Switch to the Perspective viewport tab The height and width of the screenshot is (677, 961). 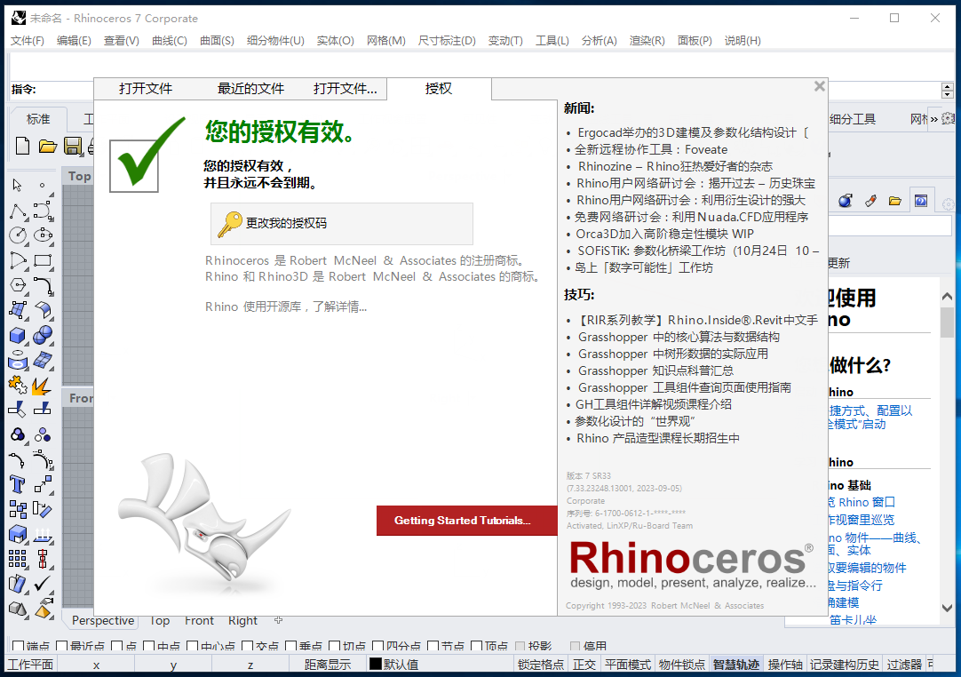pyautogui.click(x=103, y=620)
